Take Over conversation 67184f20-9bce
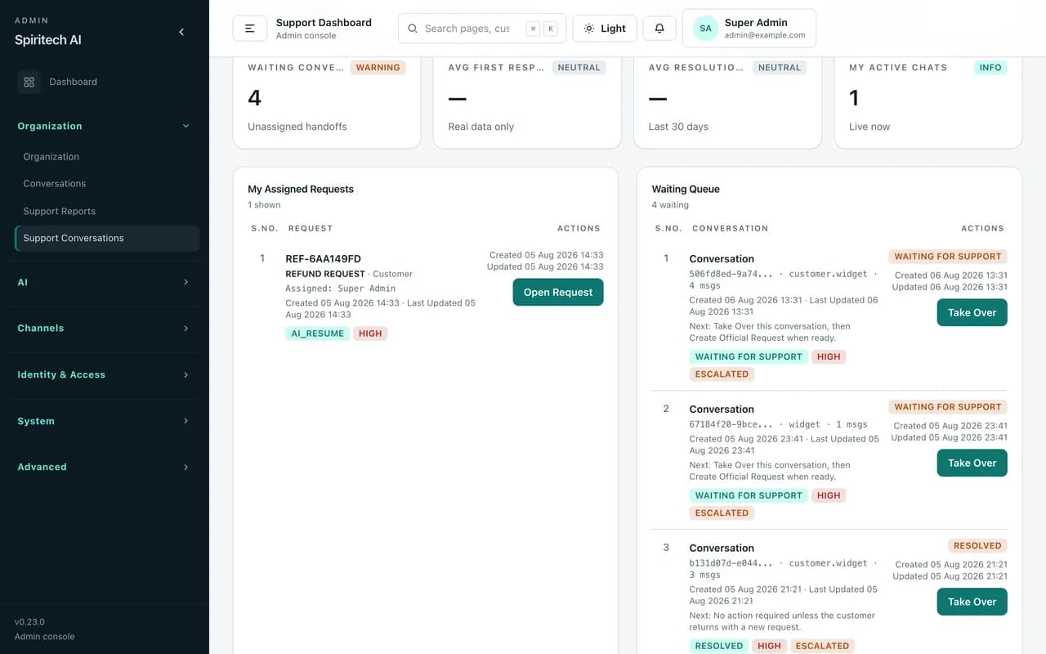The width and height of the screenshot is (1046, 654). [972, 463]
